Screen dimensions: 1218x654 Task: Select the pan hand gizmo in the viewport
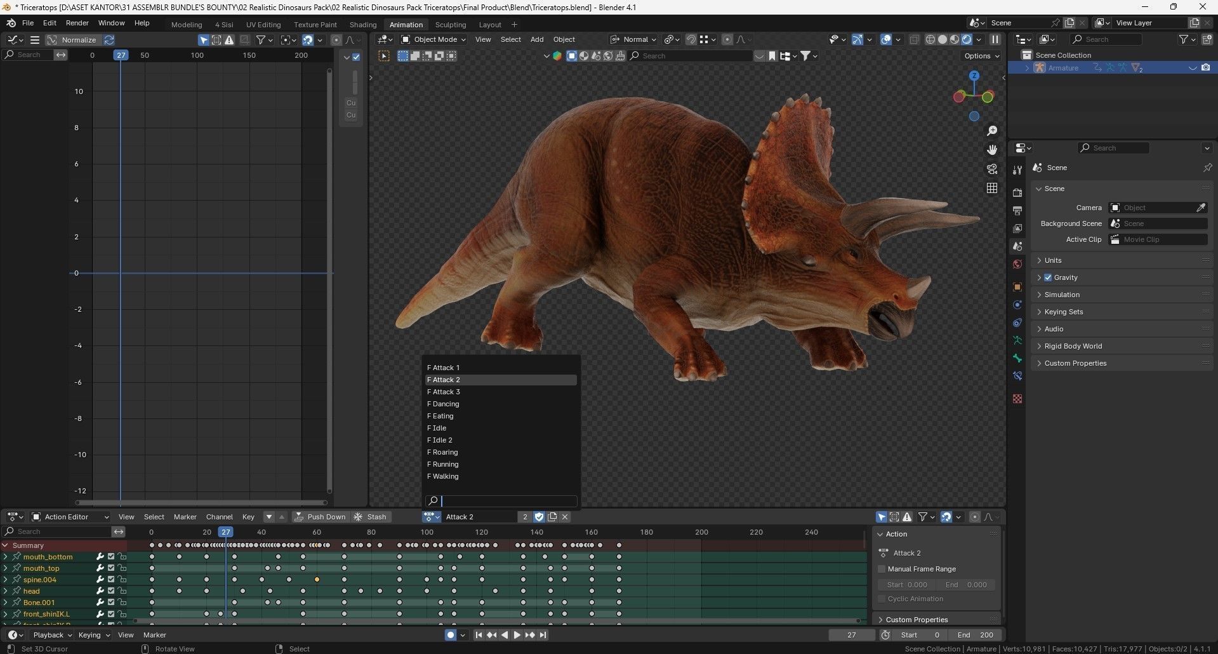coord(992,150)
